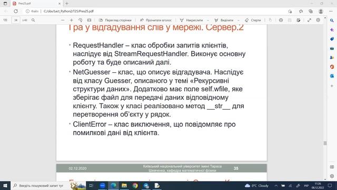Open Microsoft Office in sidebar
The image size is (337, 190).
[332, 67]
